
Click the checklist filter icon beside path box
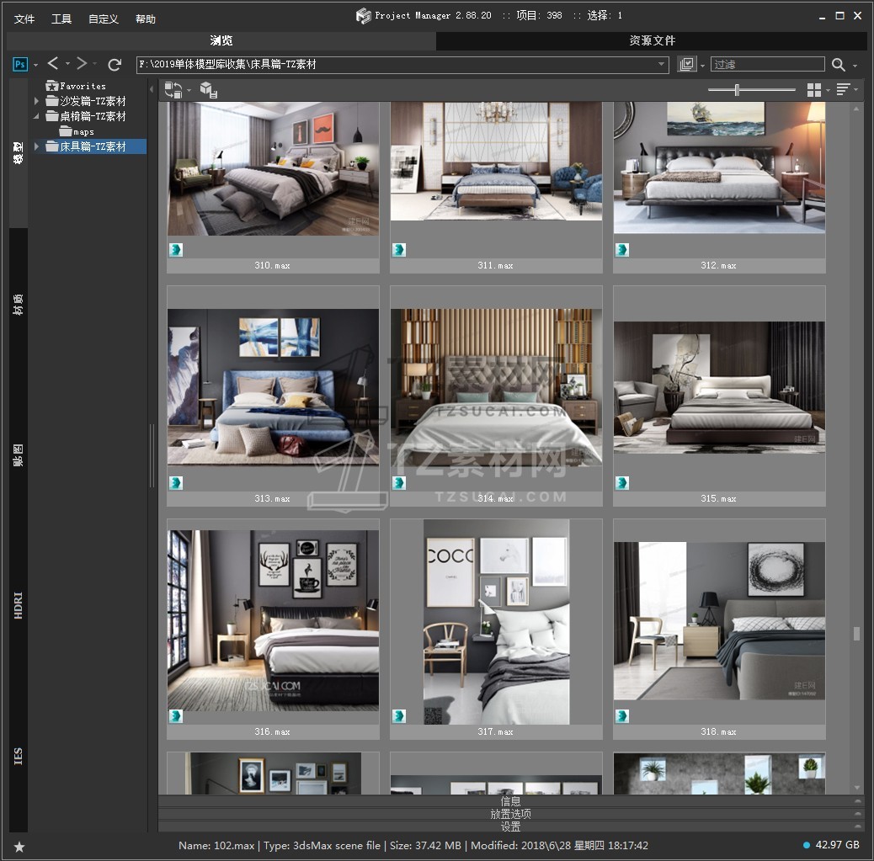click(687, 65)
